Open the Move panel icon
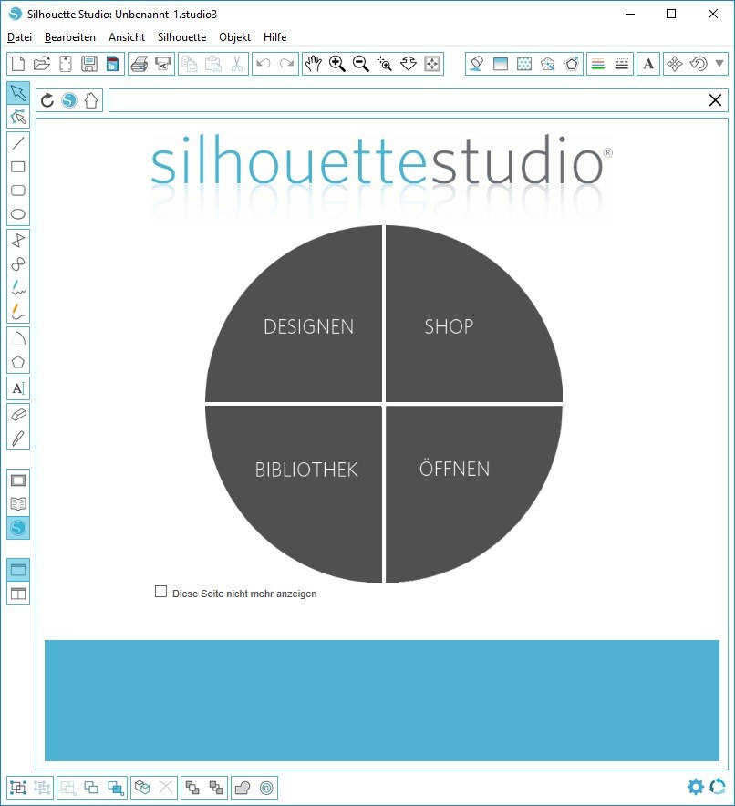The image size is (735, 806). click(x=674, y=64)
